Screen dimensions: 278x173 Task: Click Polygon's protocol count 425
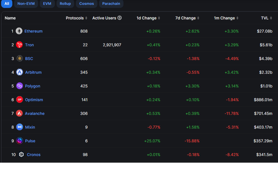(x=84, y=86)
